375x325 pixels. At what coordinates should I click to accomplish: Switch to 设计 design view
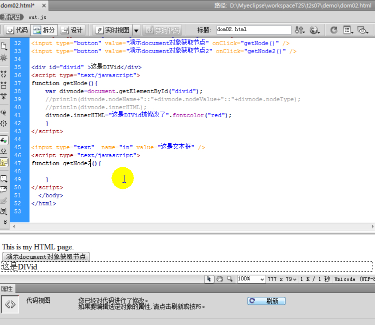[71, 30]
